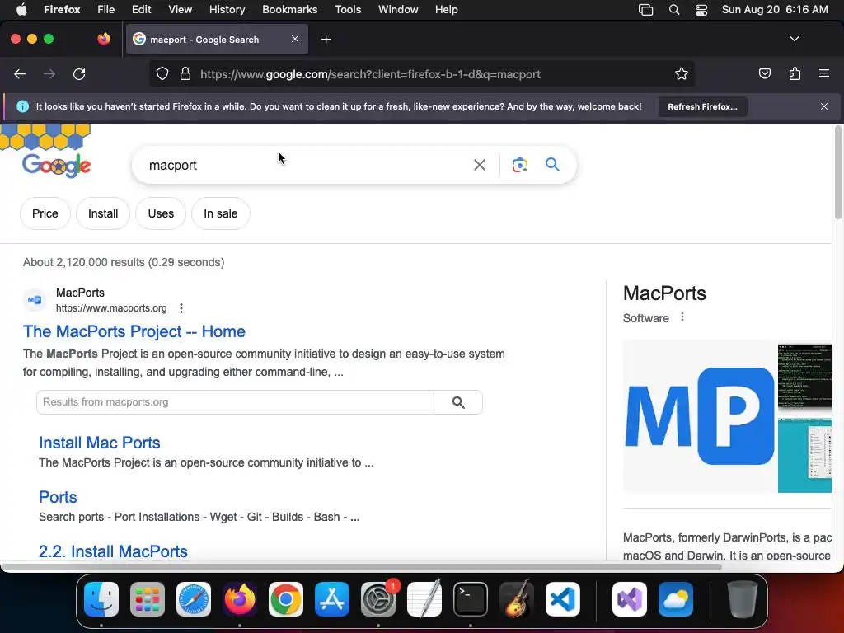Select the Uses filter chip
The height and width of the screenshot is (633, 844).
(161, 213)
